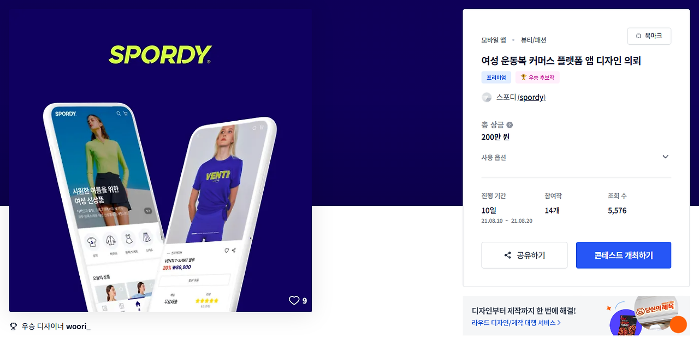The width and height of the screenshot is (699, 345).
Task: Open the spordy profile link
Action: [x=531, y=97]
